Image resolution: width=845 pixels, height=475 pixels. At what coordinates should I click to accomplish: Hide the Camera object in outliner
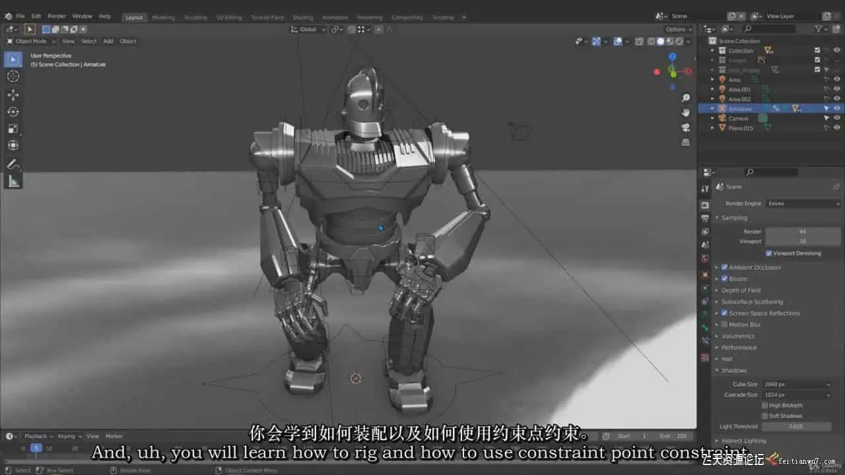pyautogui.click(x=836, y=118)
